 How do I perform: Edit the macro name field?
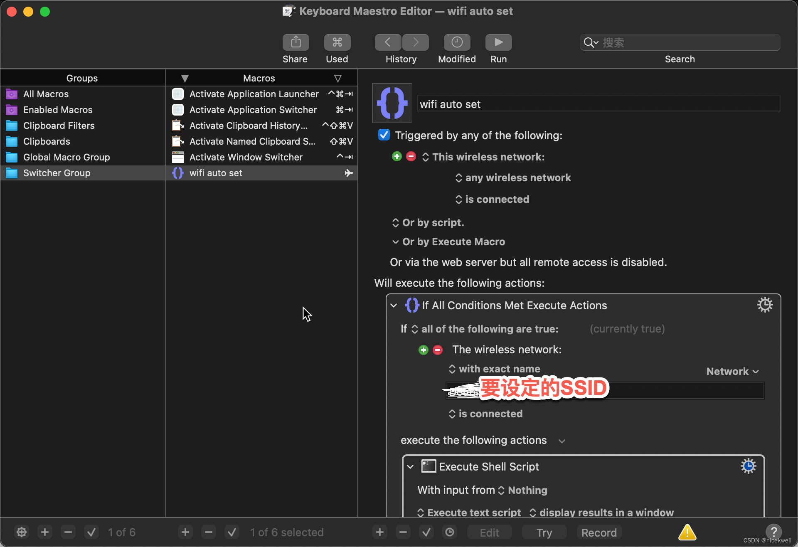598,104
